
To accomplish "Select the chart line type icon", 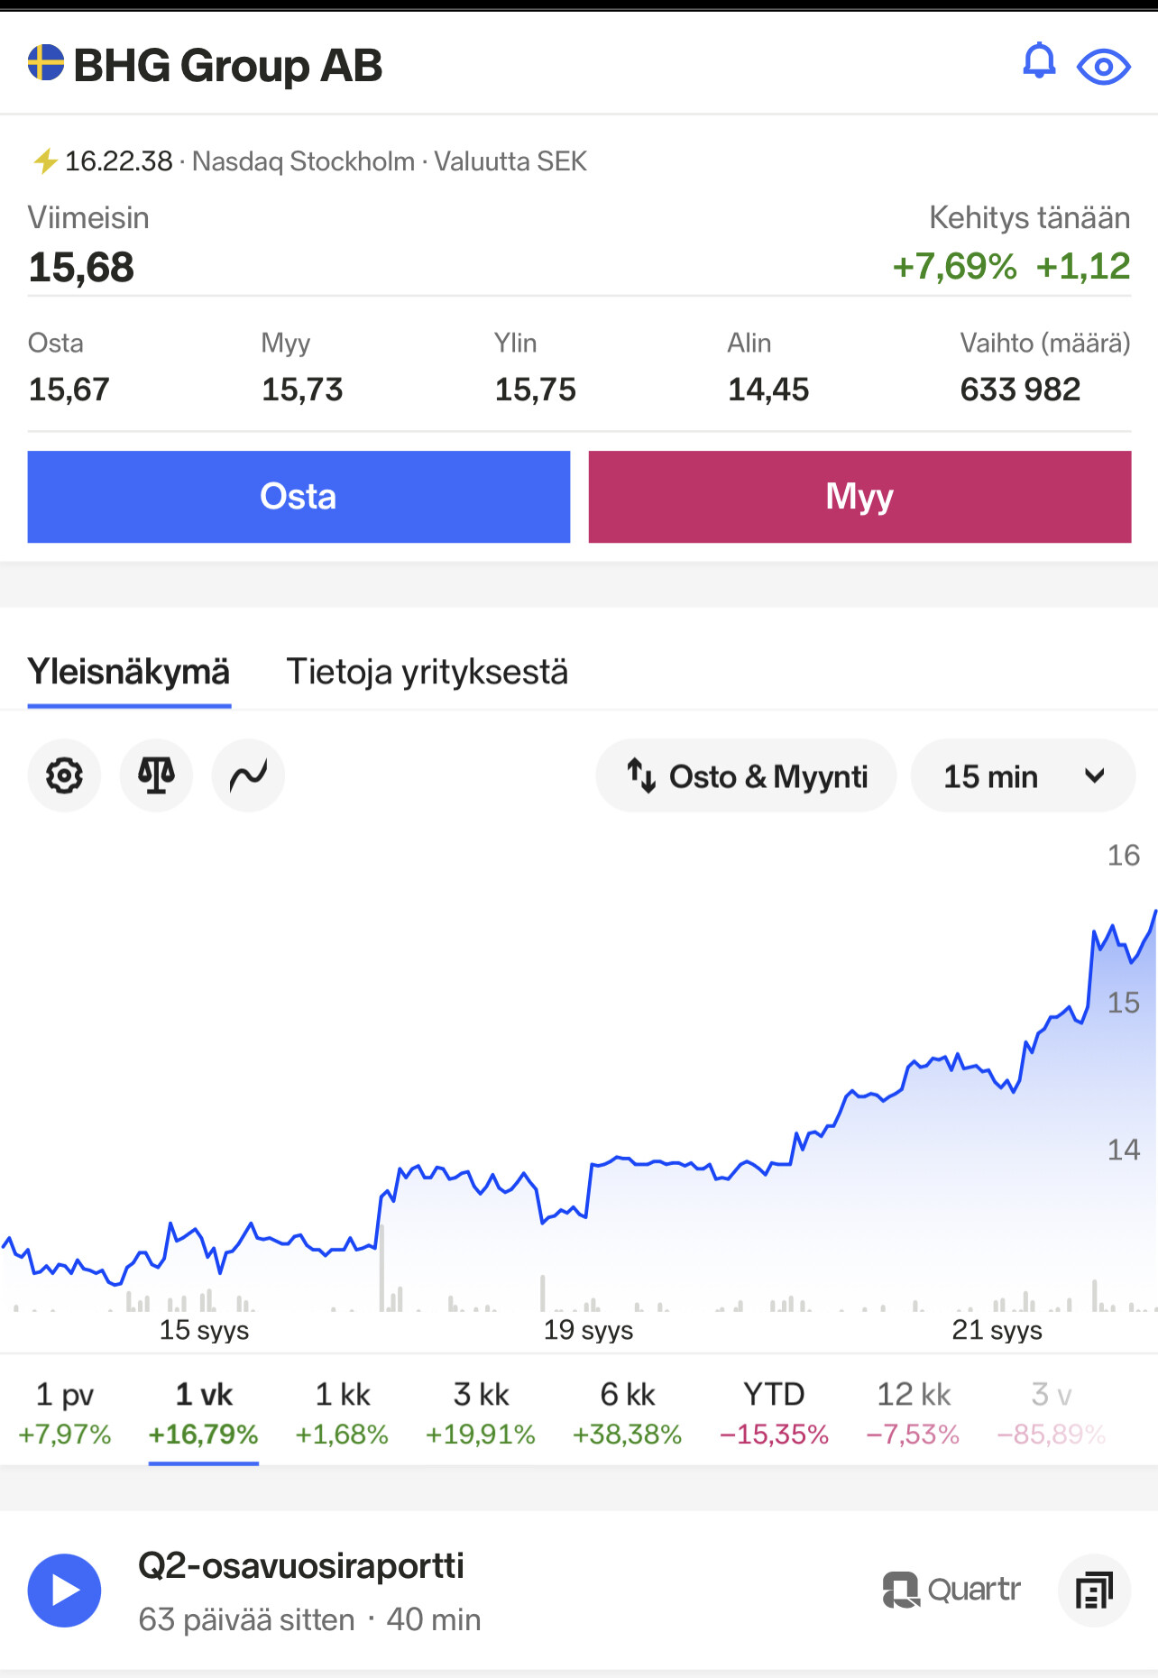I will tap(248, 775).
